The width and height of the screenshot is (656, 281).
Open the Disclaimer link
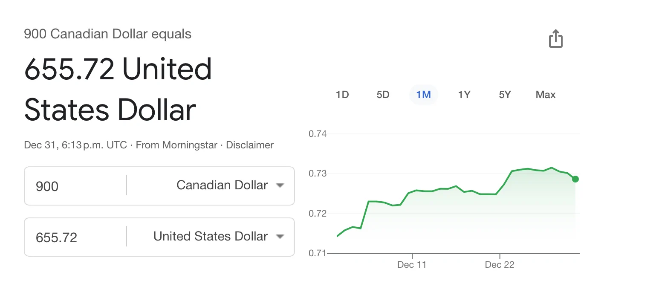coord(250,145)
